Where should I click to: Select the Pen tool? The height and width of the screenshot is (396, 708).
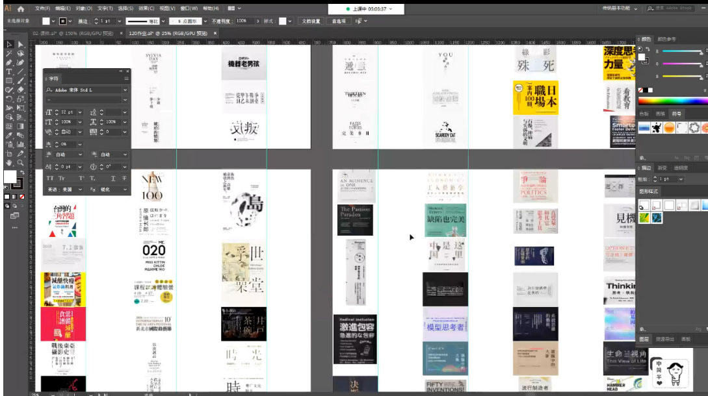pos(9,63)
